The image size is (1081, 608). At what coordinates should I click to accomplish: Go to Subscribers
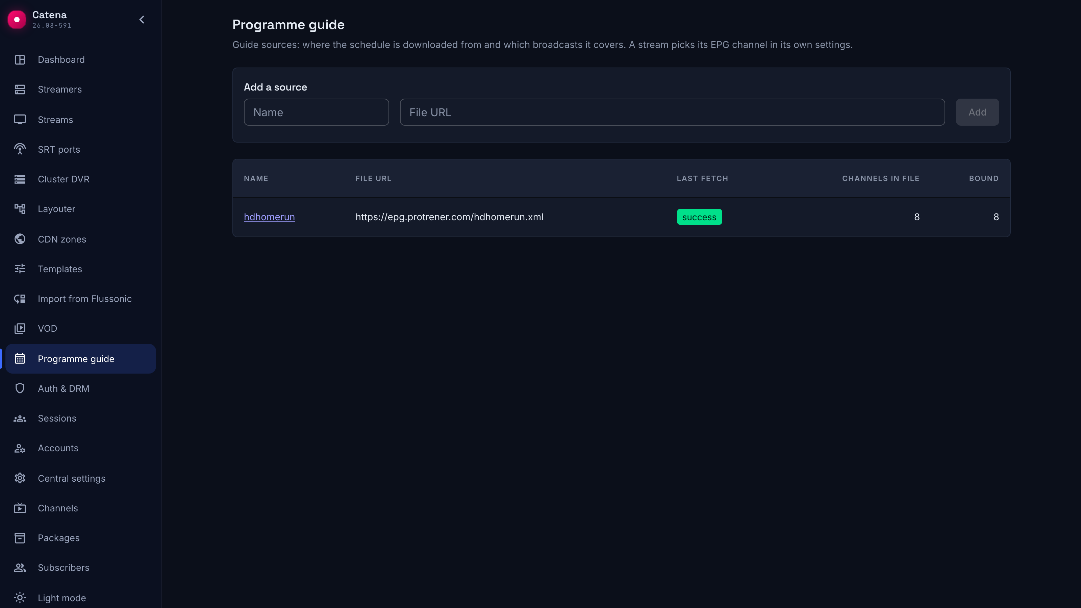(81, 568)
